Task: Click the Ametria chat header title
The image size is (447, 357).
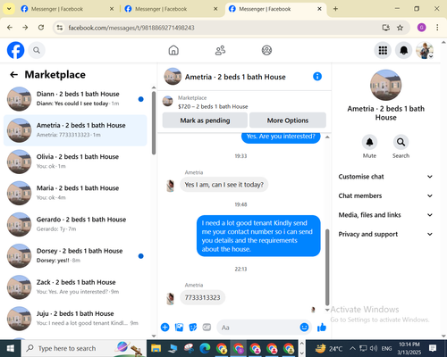Action: 235,77
